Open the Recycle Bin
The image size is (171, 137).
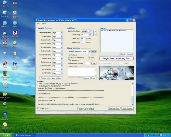(x=5, y=14)
